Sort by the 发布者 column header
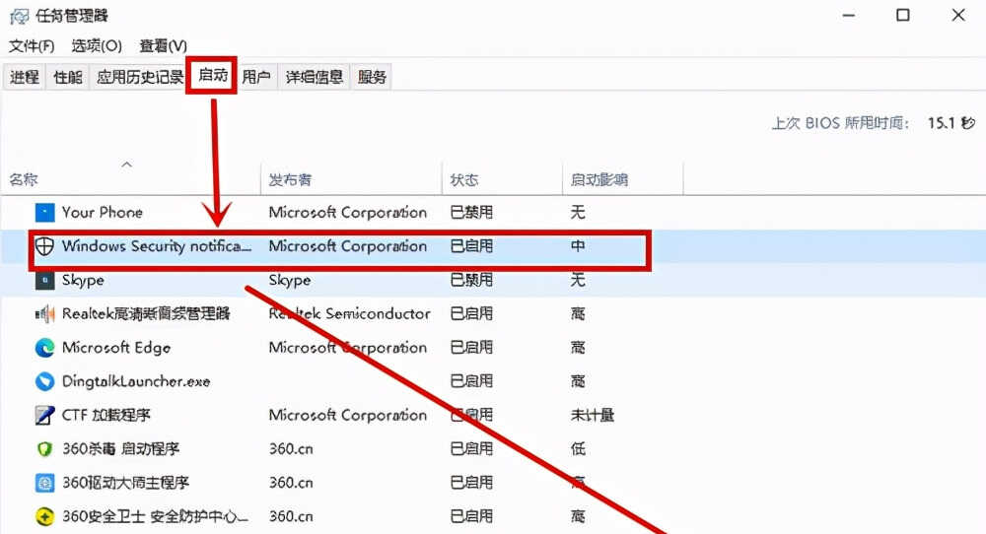Viewport: 986px width, 534px height. click(289, 179)
